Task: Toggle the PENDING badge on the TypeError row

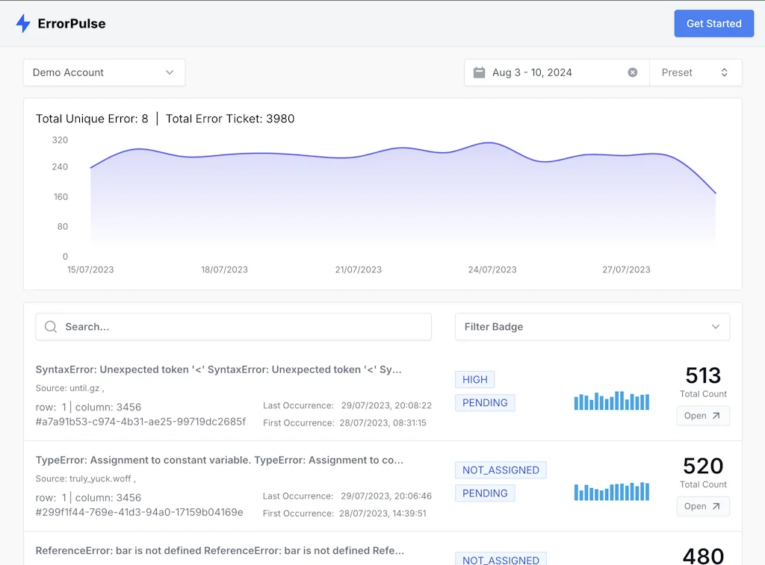Action: pos(485,493)
